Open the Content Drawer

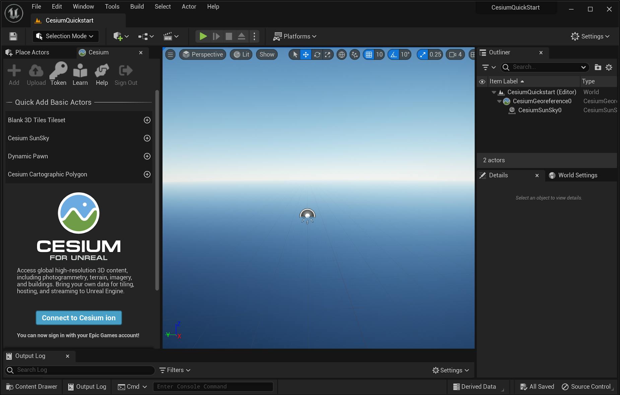click(31, 386)
